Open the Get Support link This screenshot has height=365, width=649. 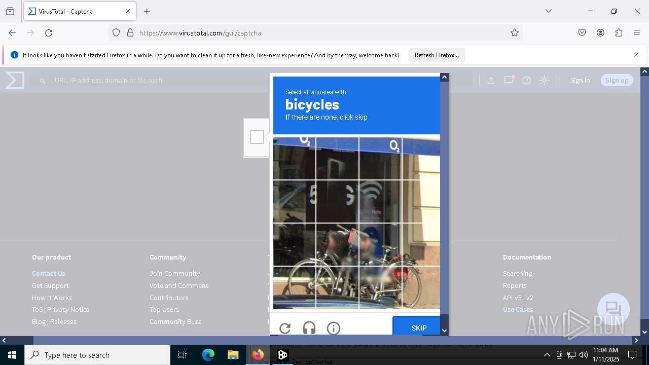coord(50,285)
